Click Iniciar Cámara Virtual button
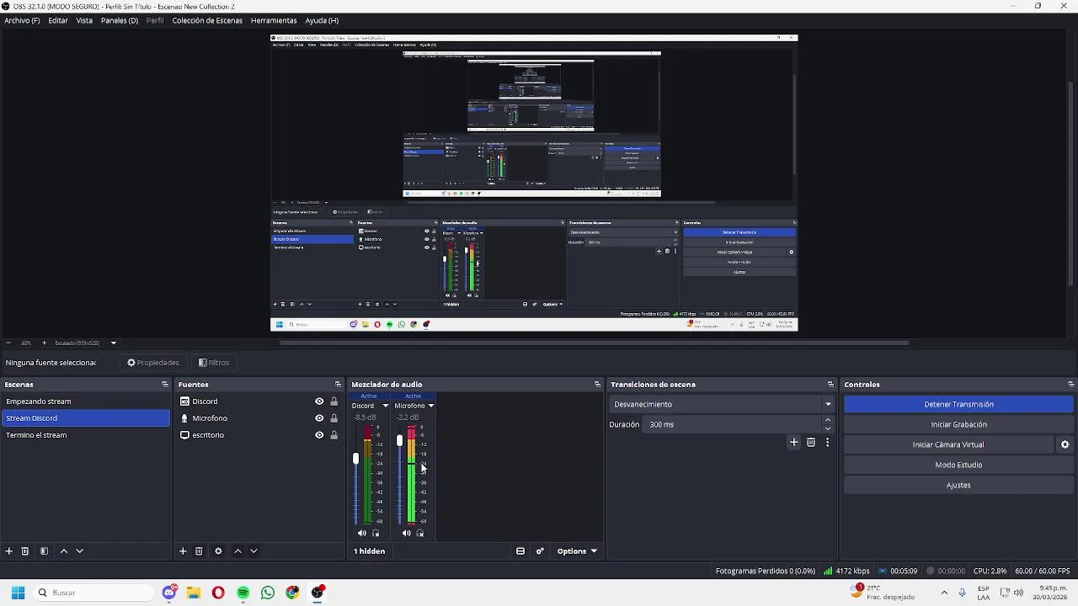Image resolution: width=1078 pixels, height=606 pixels. 948,444
